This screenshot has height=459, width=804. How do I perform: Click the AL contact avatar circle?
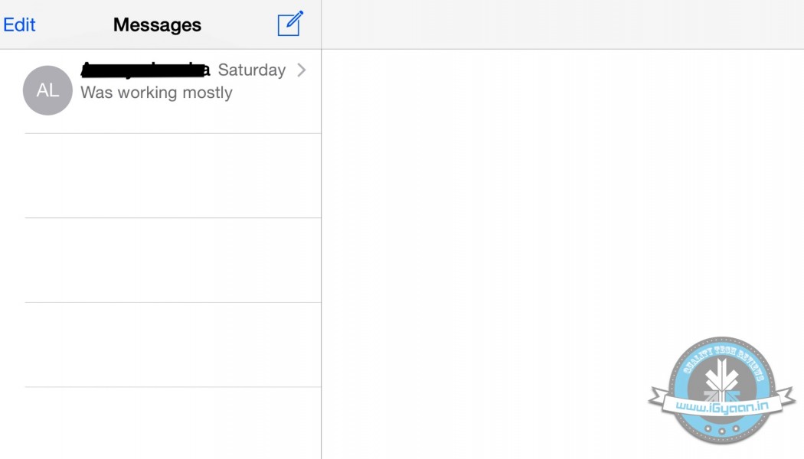[47, 90]
